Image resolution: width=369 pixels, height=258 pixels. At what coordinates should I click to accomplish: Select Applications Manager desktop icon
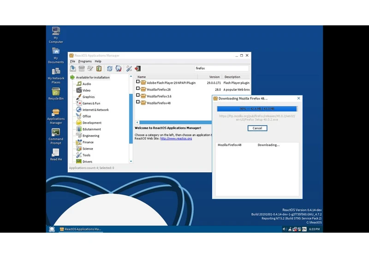pyautogui.click(x=56, y=116)
